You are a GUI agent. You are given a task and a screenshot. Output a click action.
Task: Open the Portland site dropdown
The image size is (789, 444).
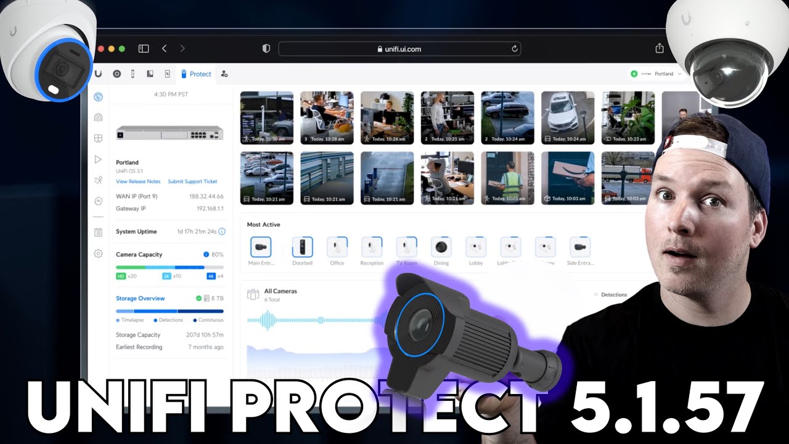coord(656,73)
